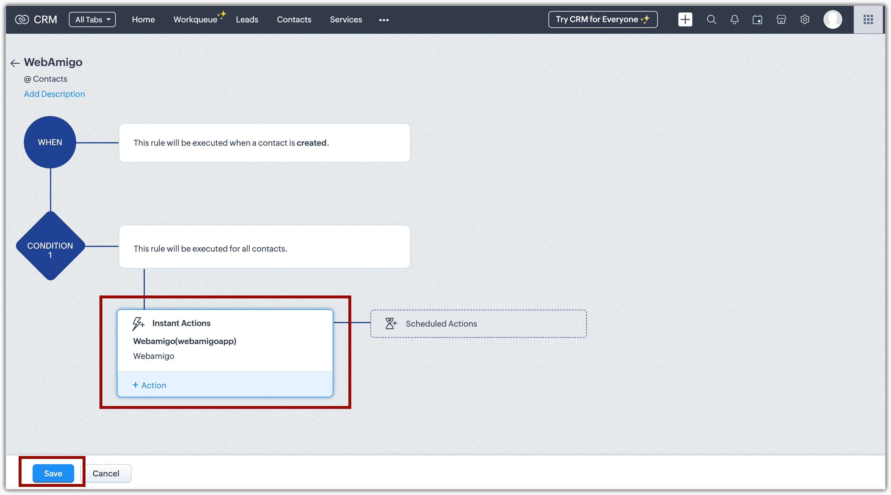891x495 pixels.
Task: Add a new instant Action
Action: (x=149, y=385)
